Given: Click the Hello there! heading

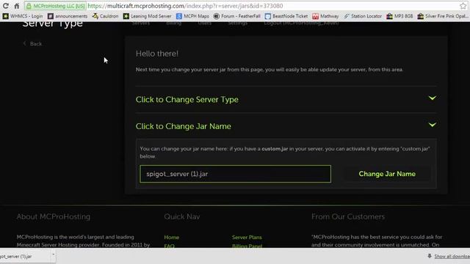Looking at the screenshot, I should pyautogui.click(x=157, y=54).
